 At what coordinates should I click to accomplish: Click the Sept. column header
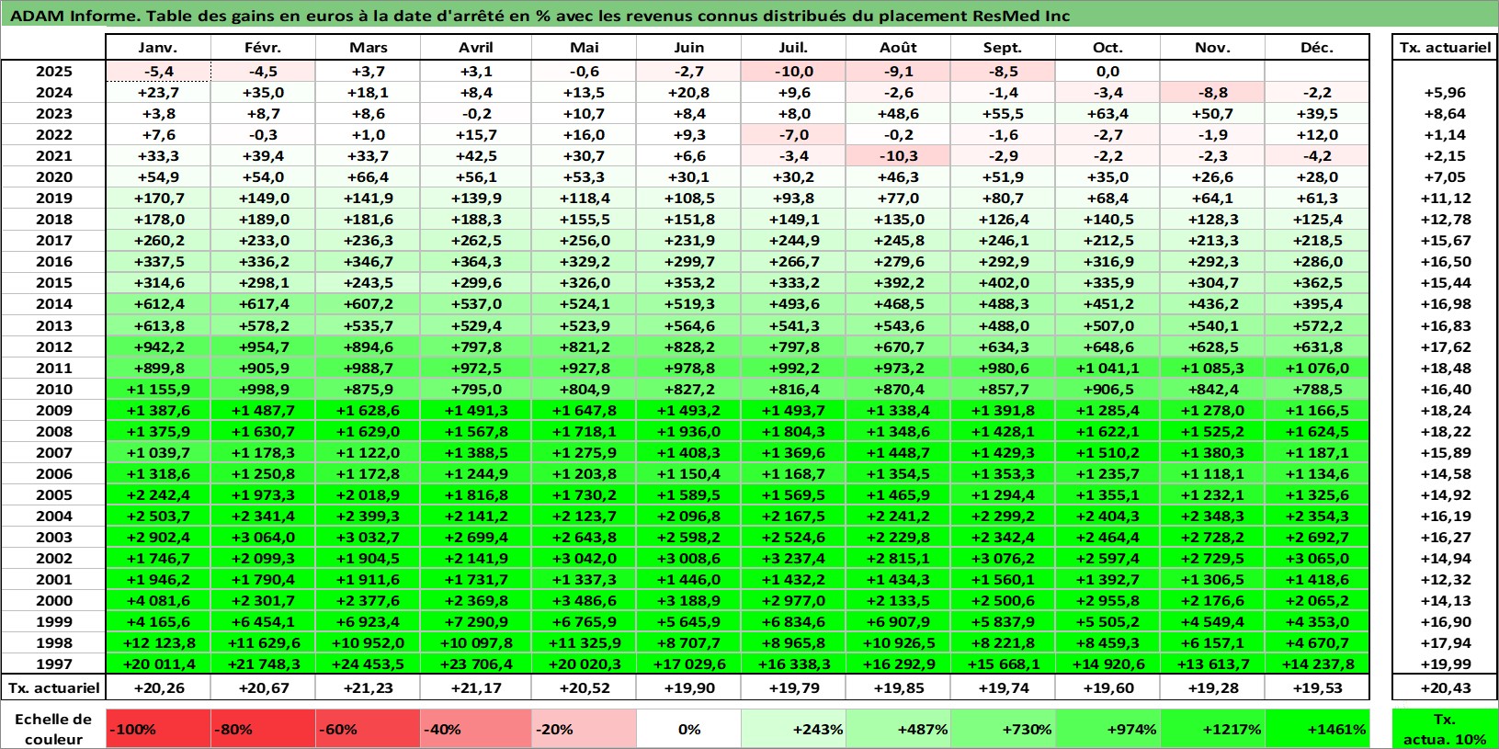click(1003, 47)
